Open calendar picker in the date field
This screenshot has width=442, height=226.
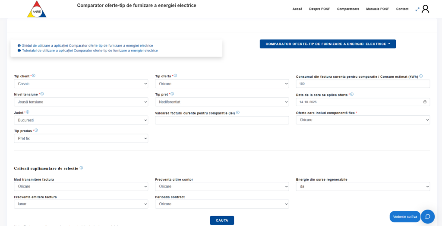(425, 102)
